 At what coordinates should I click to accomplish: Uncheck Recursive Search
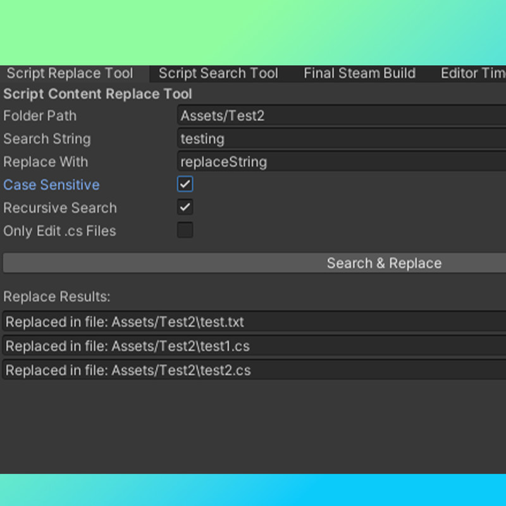[x=185, y=207]
